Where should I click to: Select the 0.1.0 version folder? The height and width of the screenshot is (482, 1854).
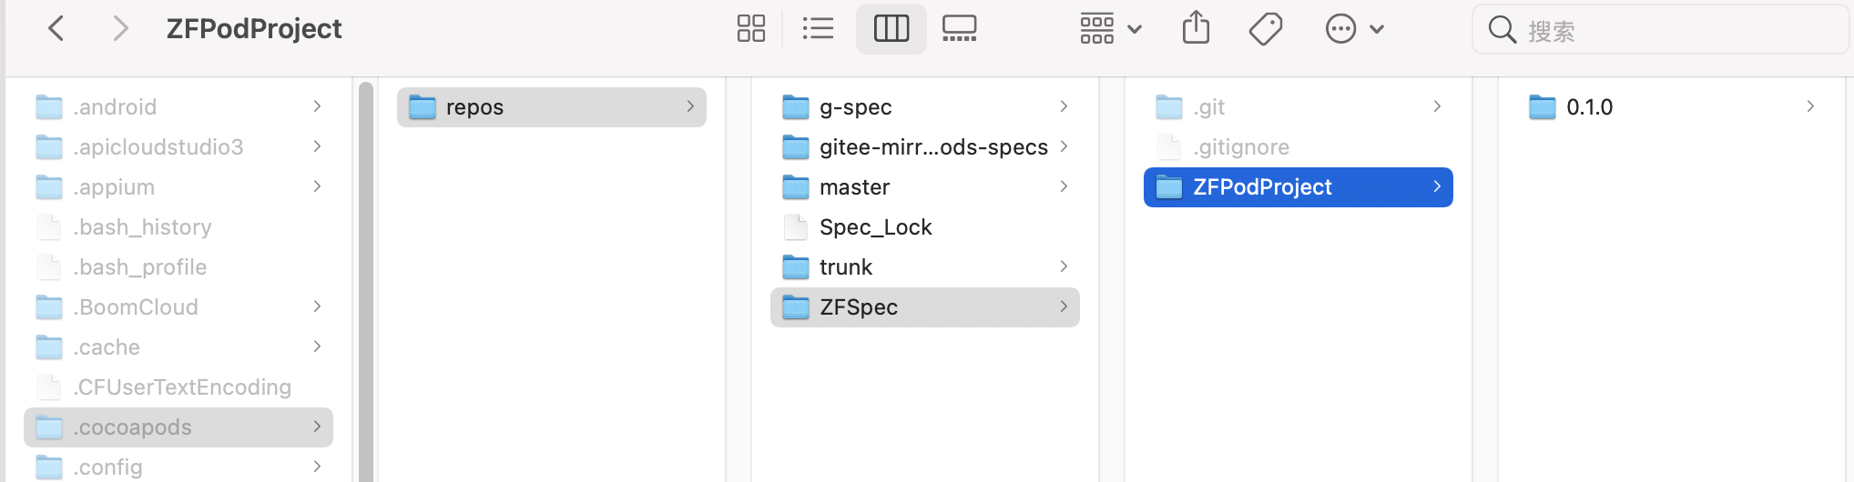pyautogui.click(x=1672, y=107)
